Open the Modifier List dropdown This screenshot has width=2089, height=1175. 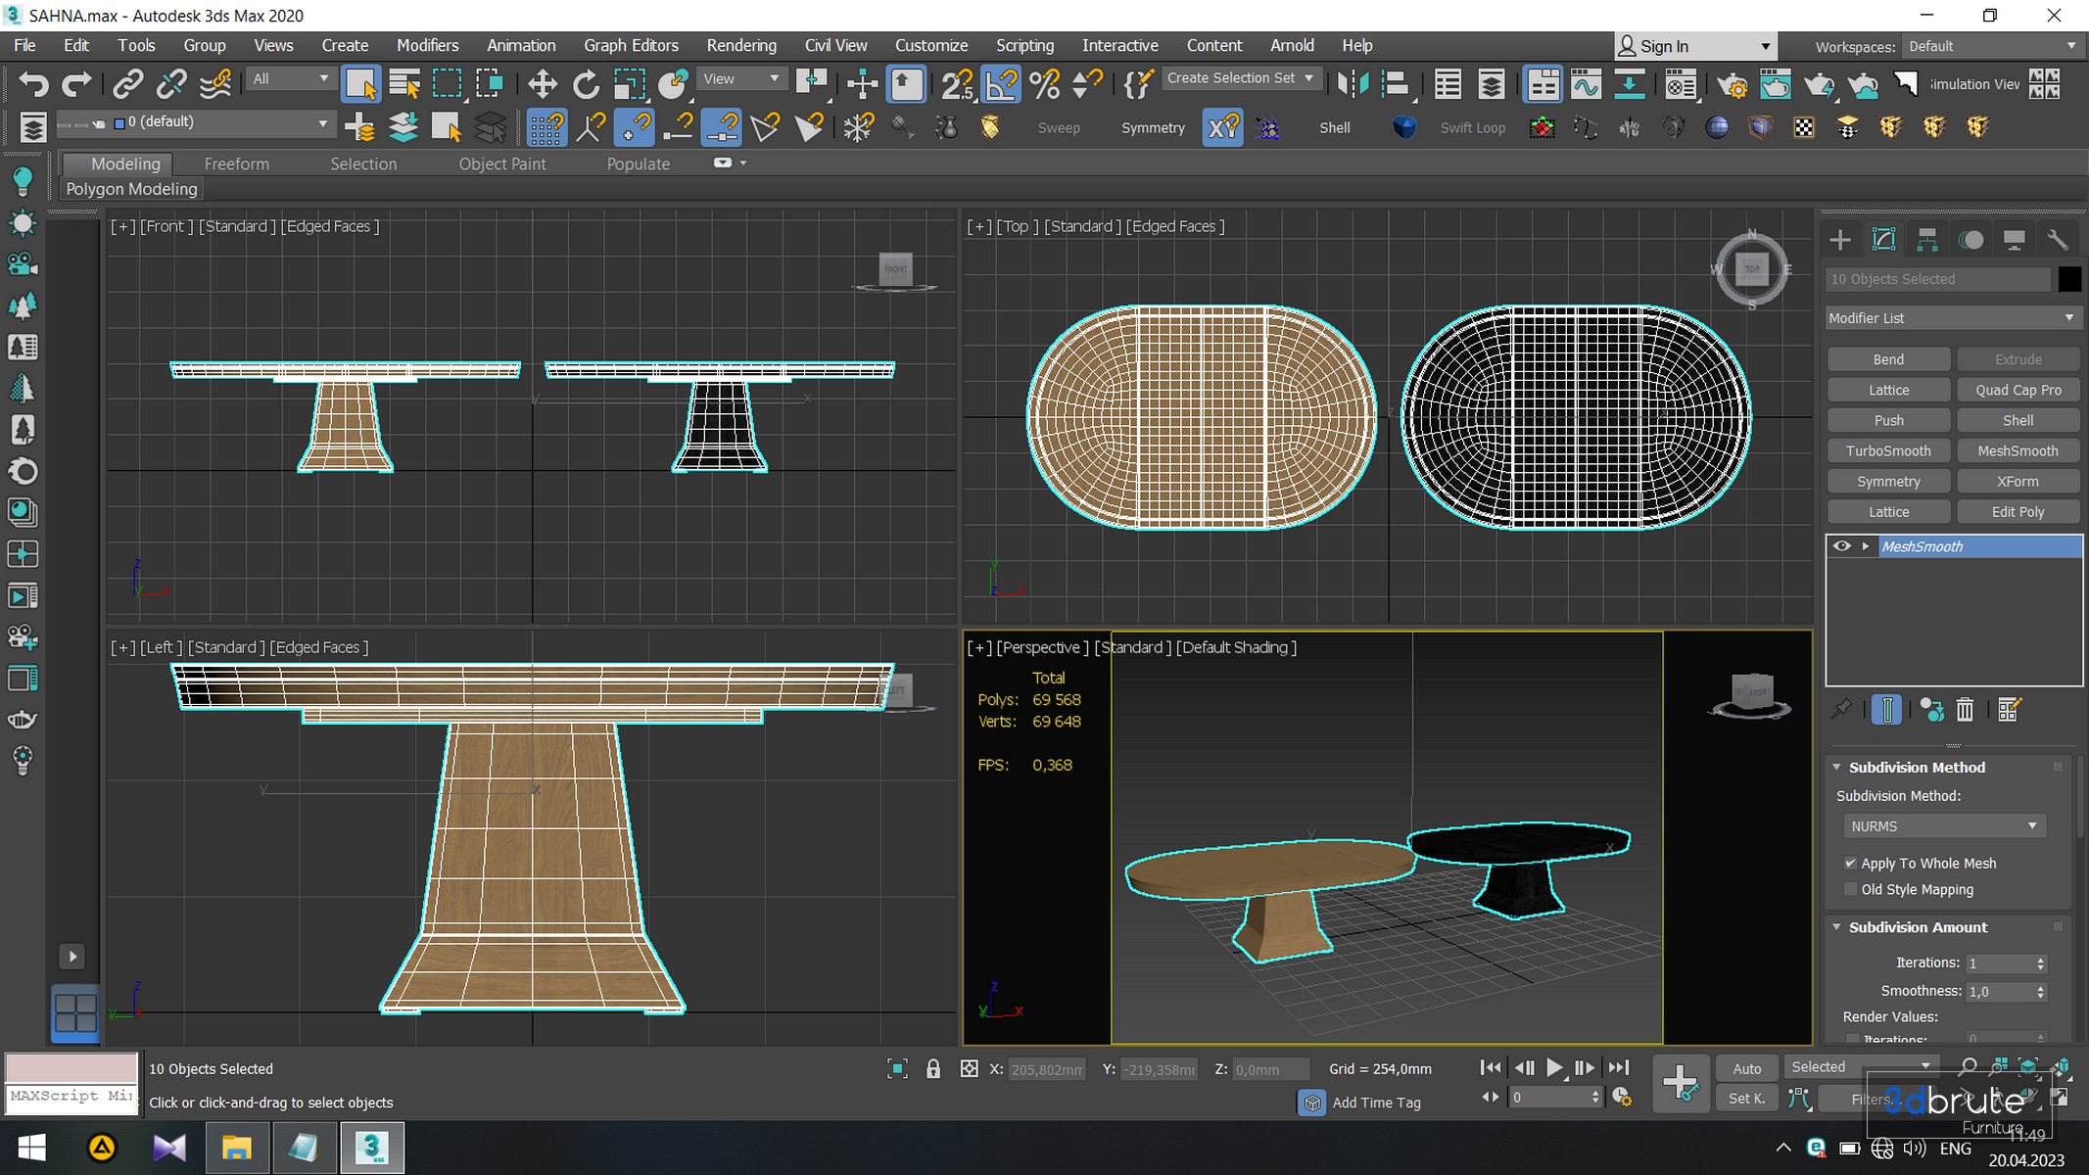pyautogui.click(x=1953, y=318)
